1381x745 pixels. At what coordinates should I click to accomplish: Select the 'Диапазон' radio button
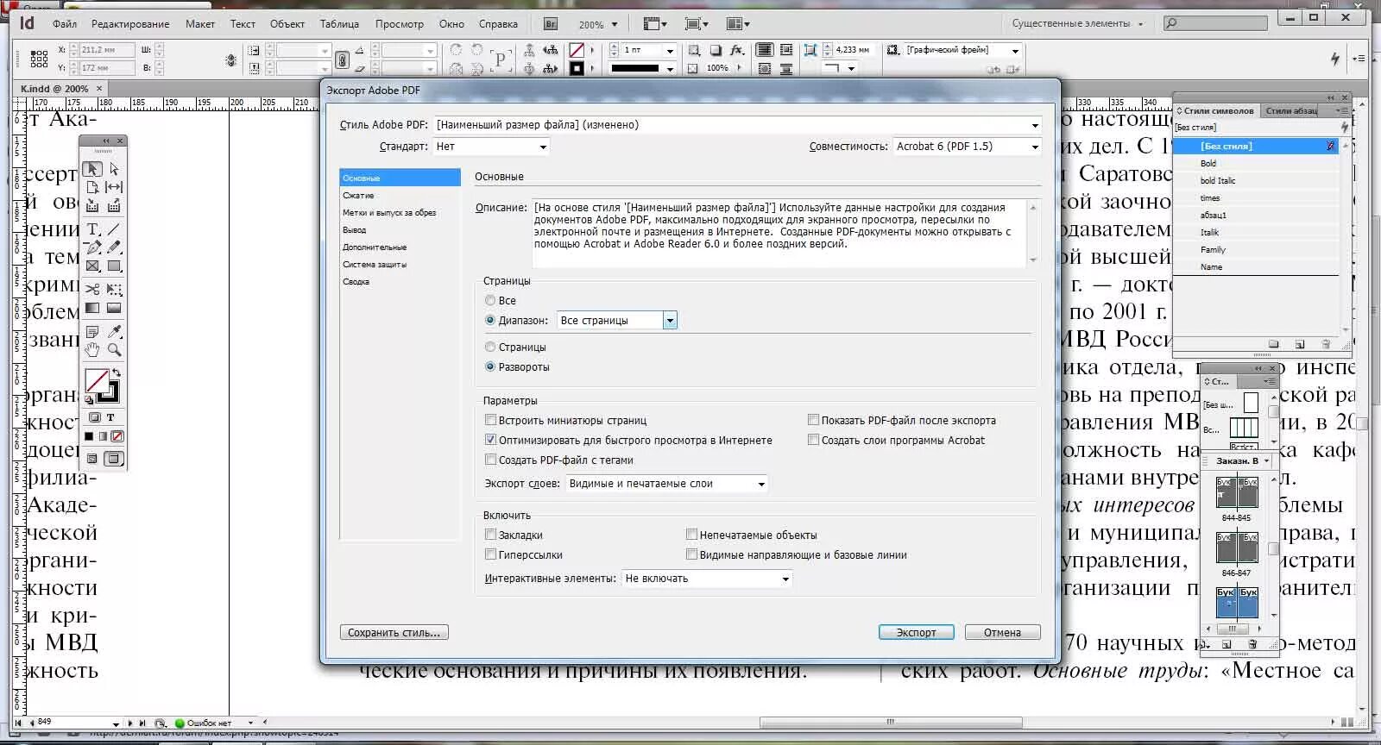(x=490, y=320)
